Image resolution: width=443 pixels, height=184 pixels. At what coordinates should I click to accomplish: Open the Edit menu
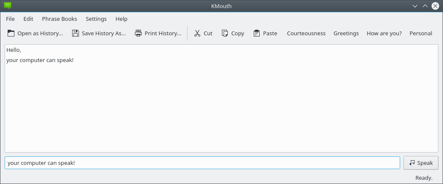point(28,19)
